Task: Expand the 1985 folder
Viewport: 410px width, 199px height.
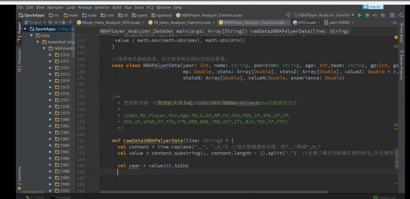Action: (x=50, y=152)
